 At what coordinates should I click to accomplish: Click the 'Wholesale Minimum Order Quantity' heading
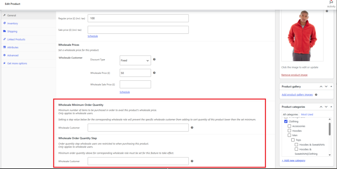coord(81,105)
